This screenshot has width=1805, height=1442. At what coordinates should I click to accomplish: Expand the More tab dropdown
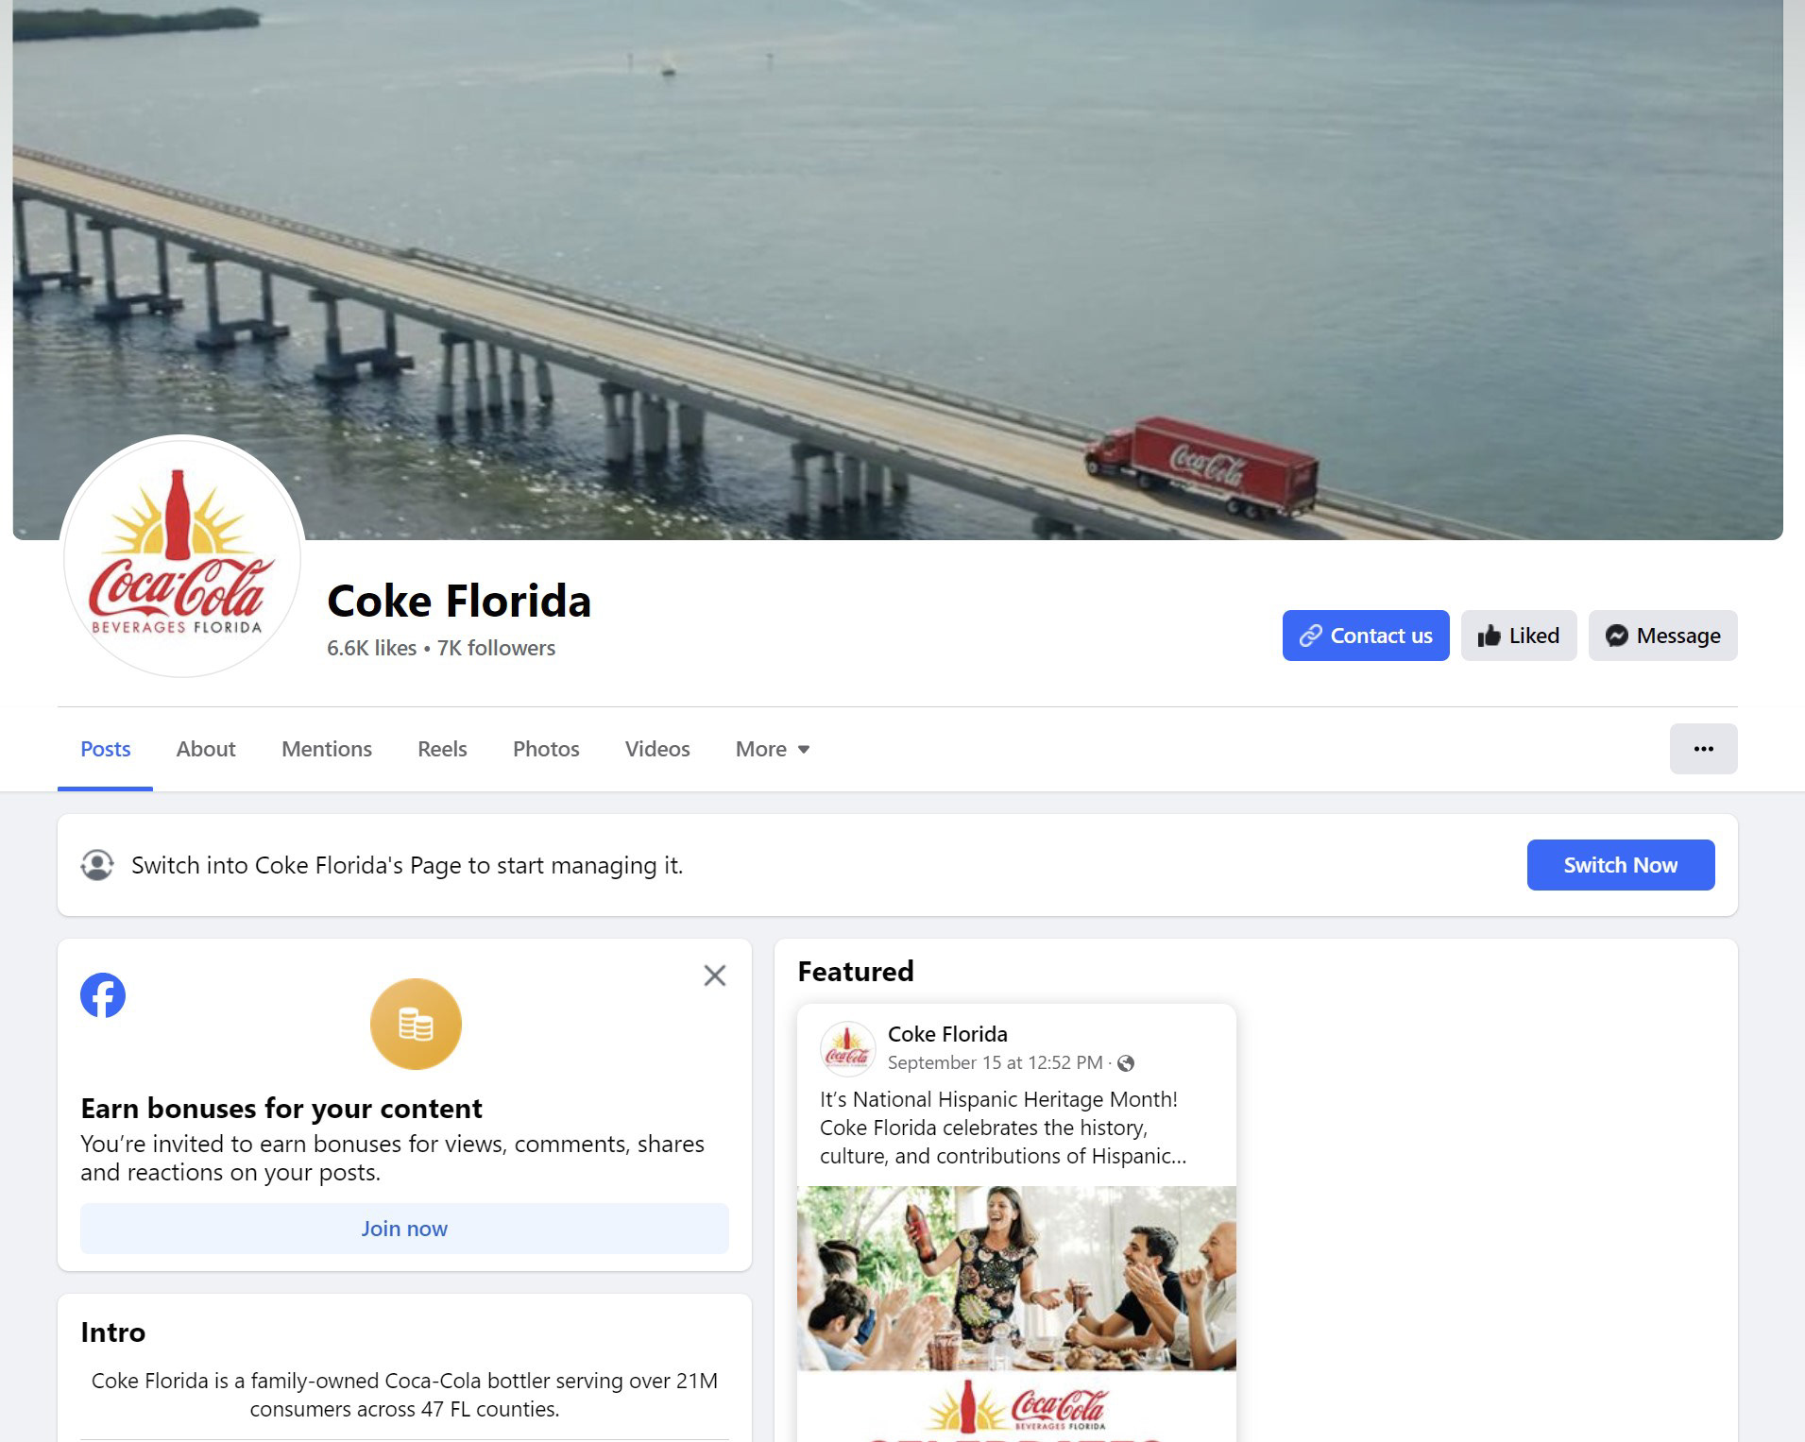(x=773, y=749)
